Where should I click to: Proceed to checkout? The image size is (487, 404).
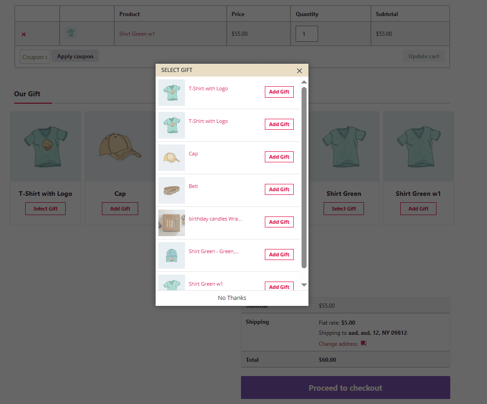[x=345, y=387]
